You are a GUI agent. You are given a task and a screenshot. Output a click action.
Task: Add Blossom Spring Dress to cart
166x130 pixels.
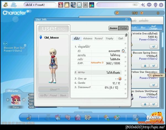tap(154, 66)
